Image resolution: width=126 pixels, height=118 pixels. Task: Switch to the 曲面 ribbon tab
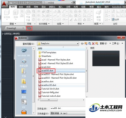point(28,7)
